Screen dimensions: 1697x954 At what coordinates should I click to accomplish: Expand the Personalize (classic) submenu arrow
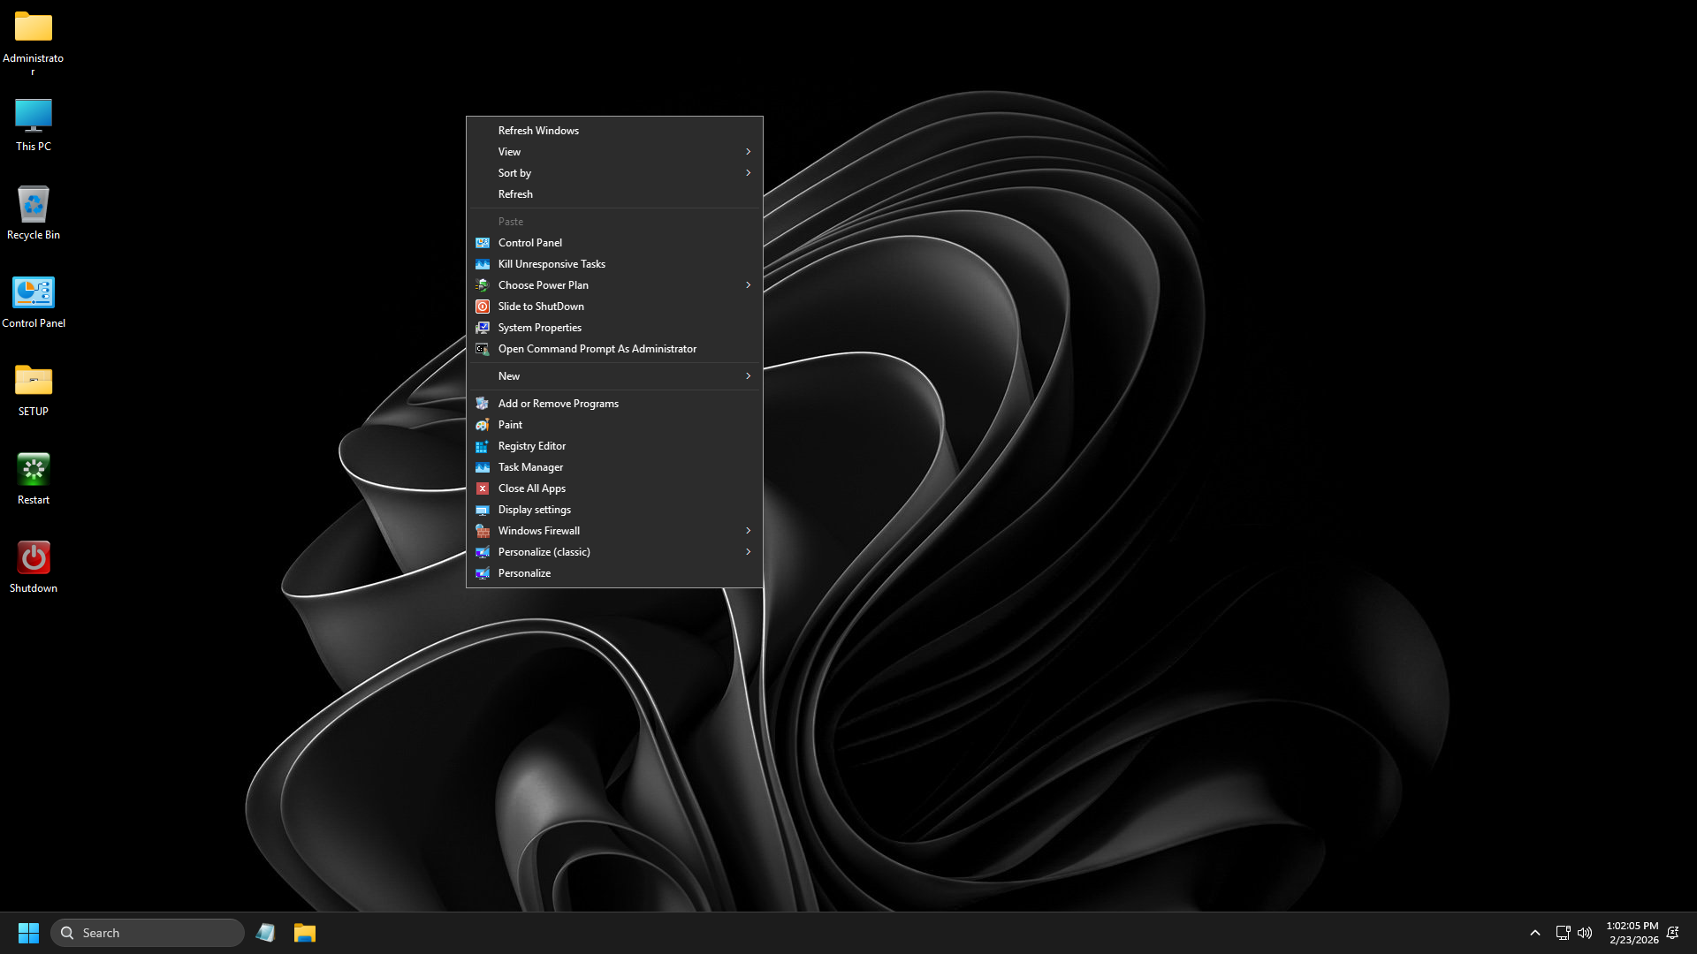748,552
